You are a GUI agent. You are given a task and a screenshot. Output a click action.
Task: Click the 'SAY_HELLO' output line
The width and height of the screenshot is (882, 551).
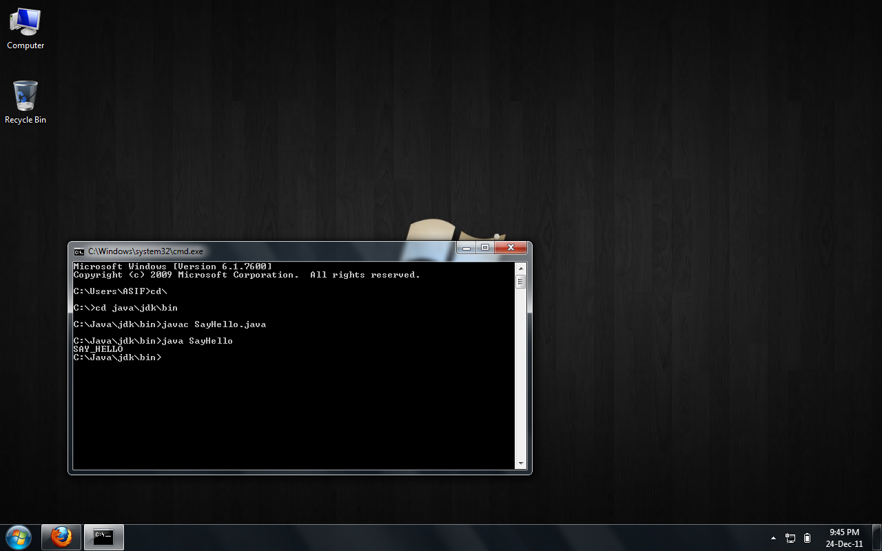click(x=98, y=349)
